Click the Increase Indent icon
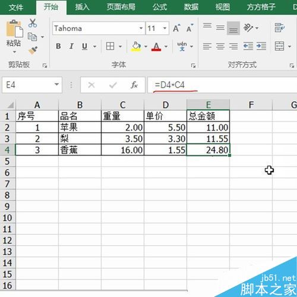Image resolution: width=297 pixels, height=297 pixels. [261, 46]
